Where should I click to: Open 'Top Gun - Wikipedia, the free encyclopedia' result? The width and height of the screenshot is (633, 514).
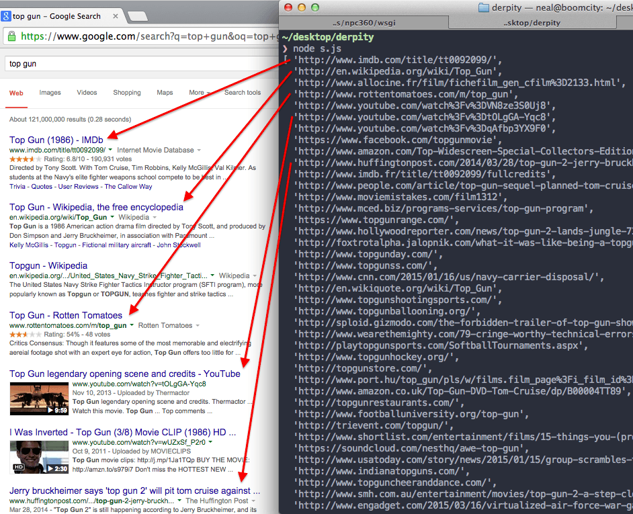pos(96,207)
